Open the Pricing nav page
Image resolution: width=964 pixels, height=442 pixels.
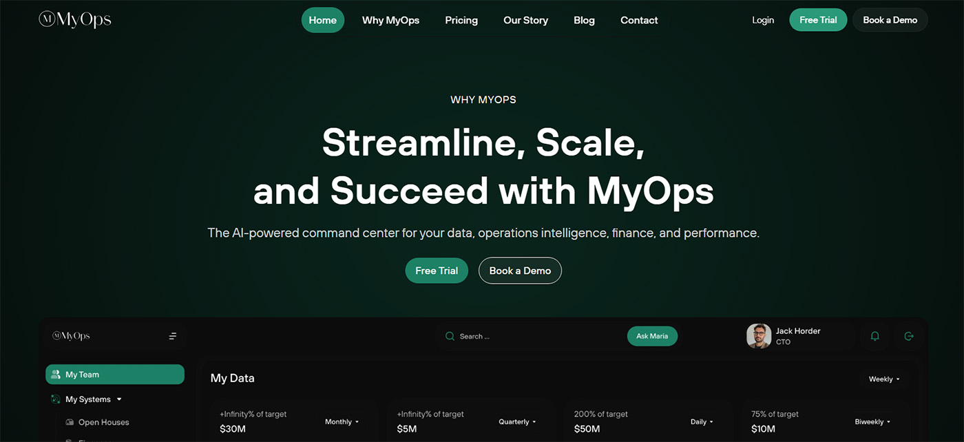click(461, 20)
